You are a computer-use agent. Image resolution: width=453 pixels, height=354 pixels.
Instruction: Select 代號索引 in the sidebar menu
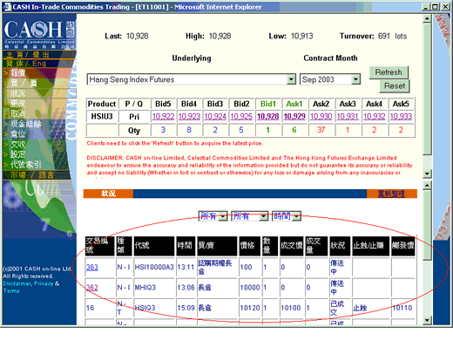26,165
